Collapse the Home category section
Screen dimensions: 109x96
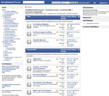coord(79,17)
